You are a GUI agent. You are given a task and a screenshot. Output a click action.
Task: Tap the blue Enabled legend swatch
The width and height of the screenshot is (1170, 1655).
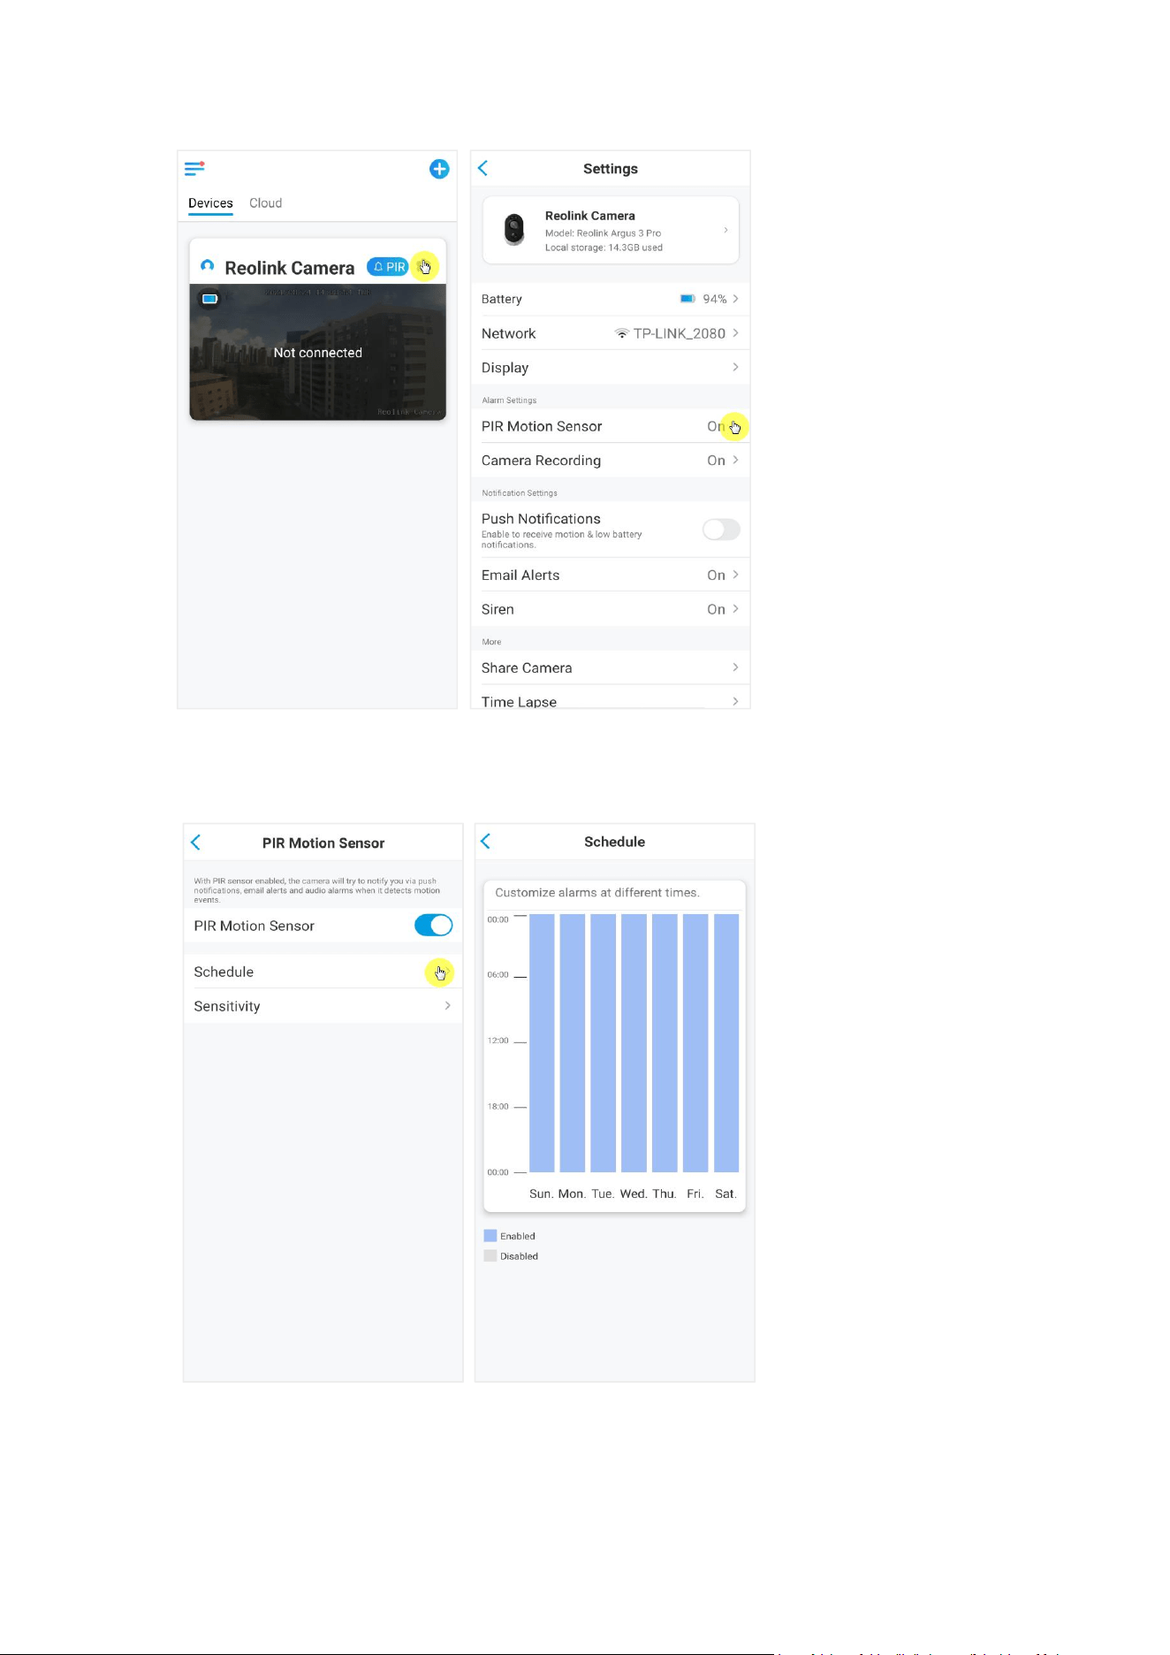pyautogui.click(x=490, y=1236)
